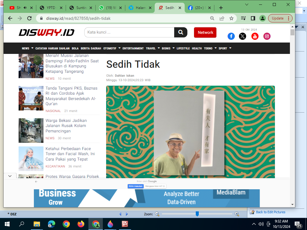Toggle the browser side panel icon
The width and height of the screenshot is (307, 230).
pos(253,18)
